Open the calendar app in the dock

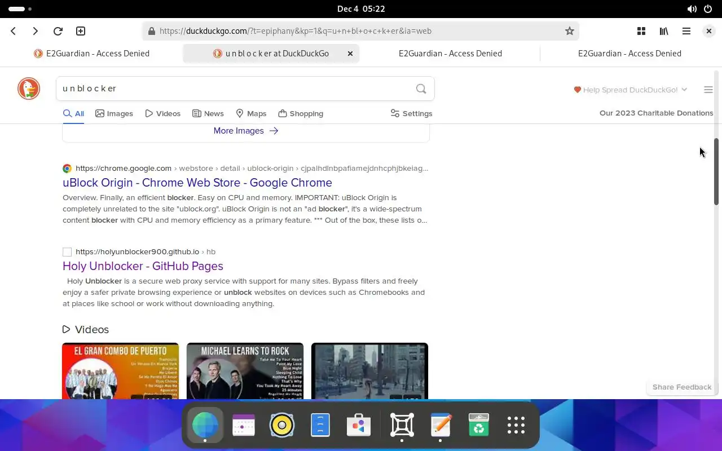click(x=244, y=425)
